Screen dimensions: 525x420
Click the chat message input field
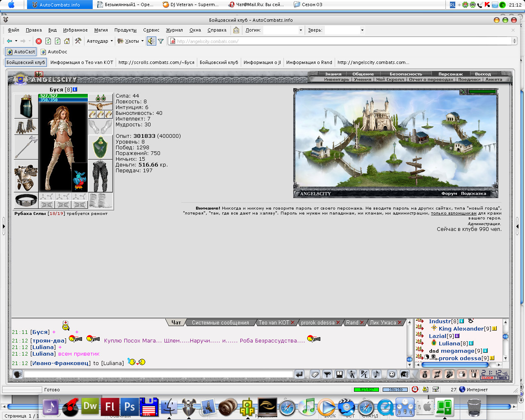pos(158,374)
